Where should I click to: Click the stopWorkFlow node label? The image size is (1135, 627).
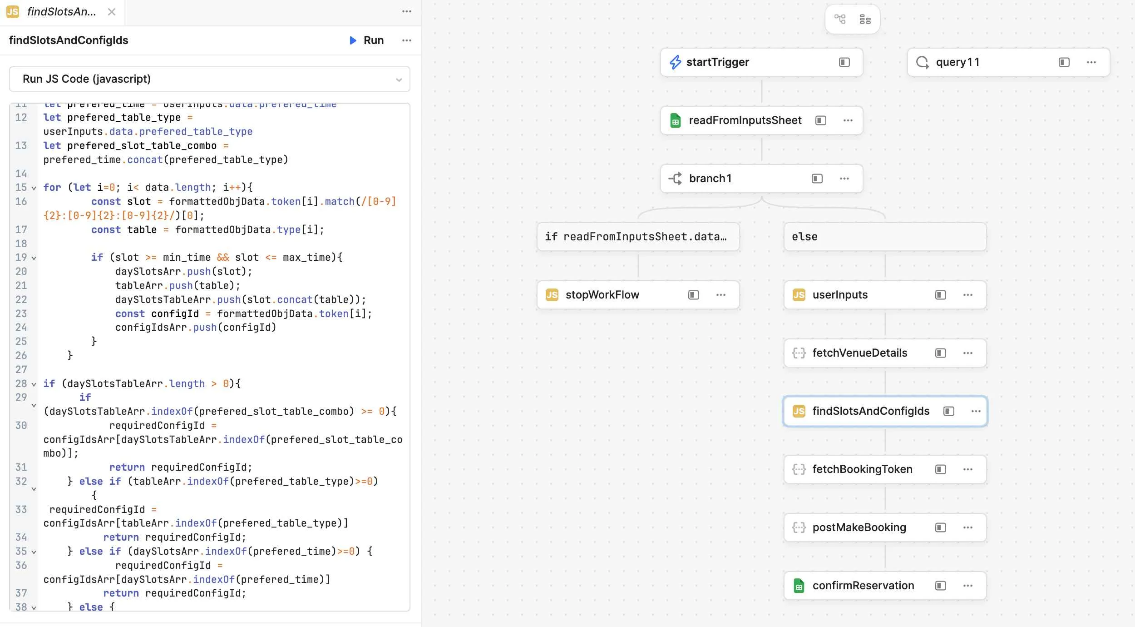602,295
